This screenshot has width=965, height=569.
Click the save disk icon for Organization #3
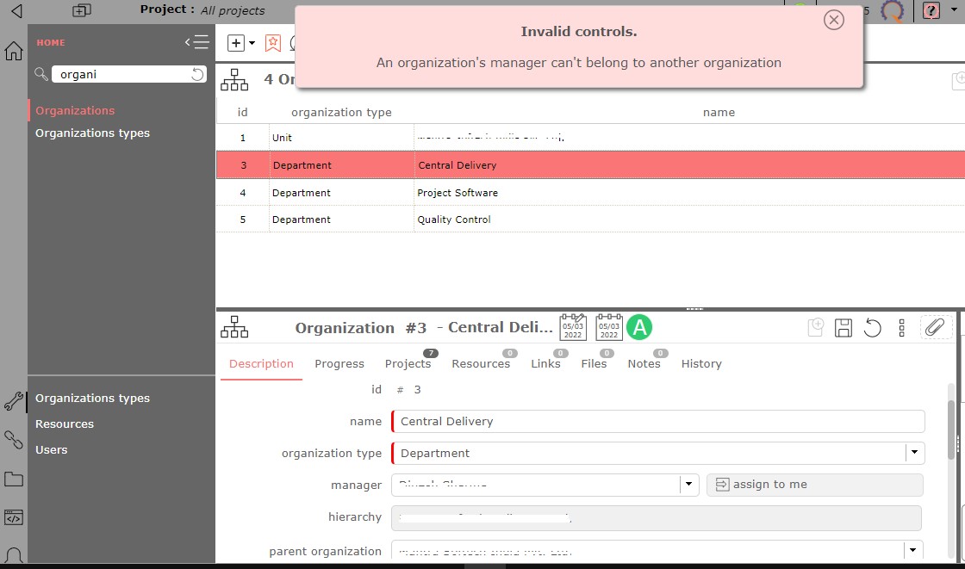click(x=844, y=328)
